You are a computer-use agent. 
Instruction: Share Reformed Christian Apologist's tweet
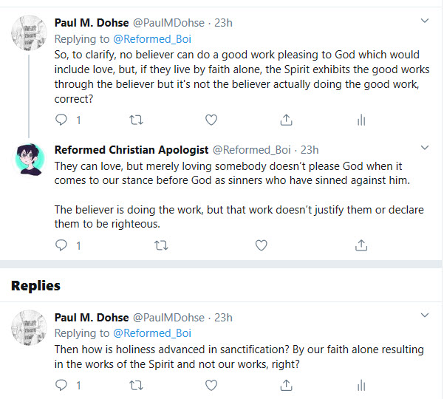(361, 245)
